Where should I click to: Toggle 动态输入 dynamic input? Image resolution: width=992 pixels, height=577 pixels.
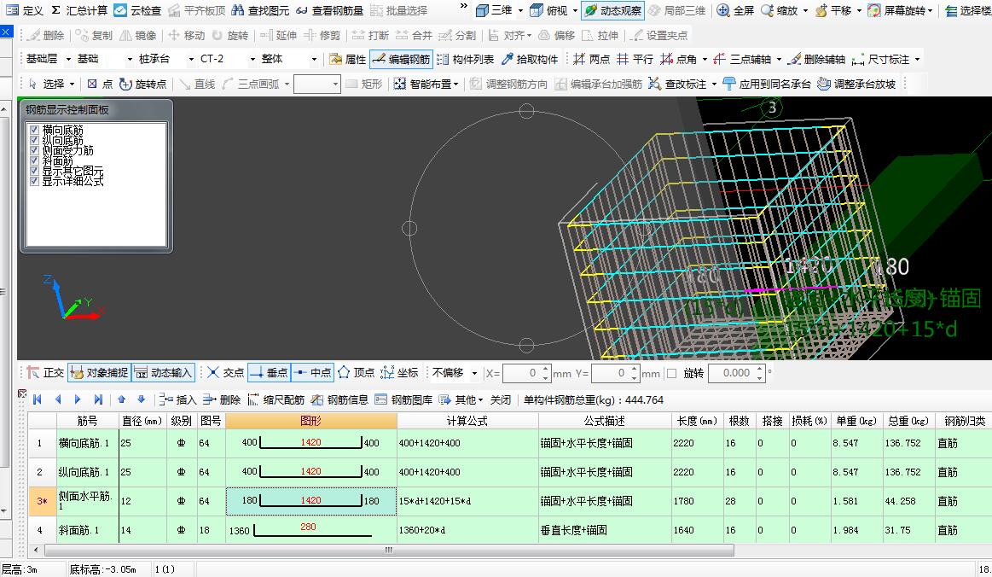(x=163, y=372)
